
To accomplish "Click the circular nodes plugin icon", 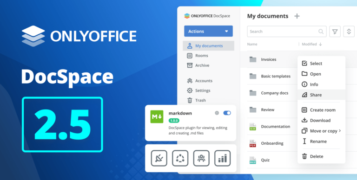I will click(180, 158).
